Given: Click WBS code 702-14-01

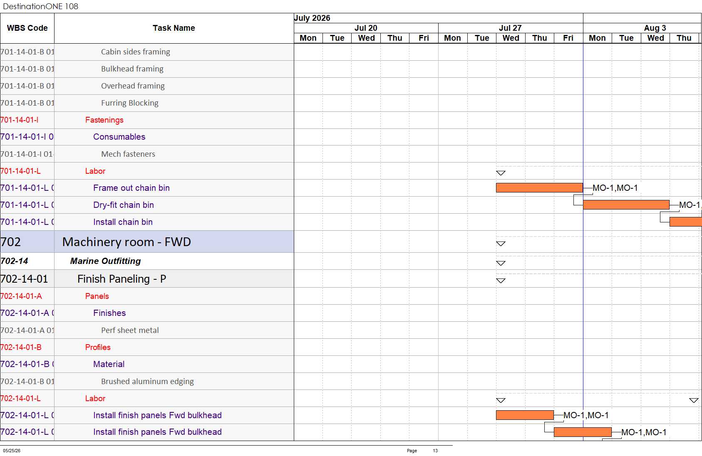Looking at the screenshot, I should click(24, 279).
